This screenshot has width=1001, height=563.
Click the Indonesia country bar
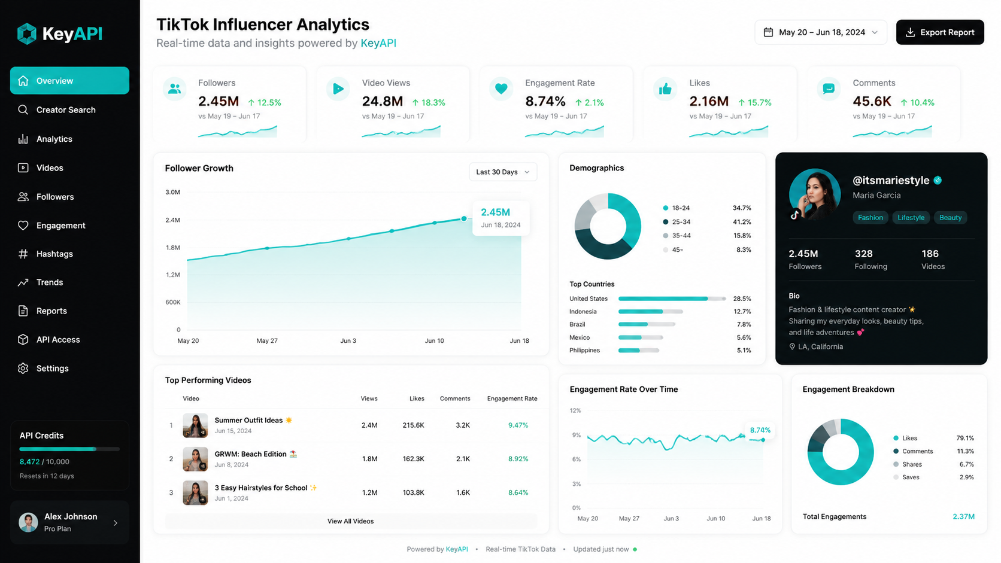(x=651, y=312)
